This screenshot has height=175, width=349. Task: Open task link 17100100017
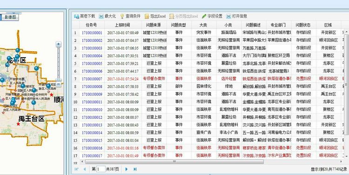92,155
